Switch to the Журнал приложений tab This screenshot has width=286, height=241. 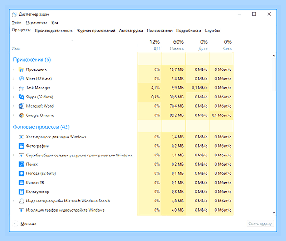pos(96,30)
